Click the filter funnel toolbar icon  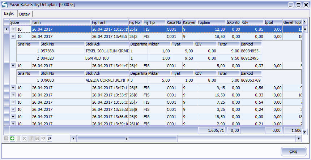50,138
